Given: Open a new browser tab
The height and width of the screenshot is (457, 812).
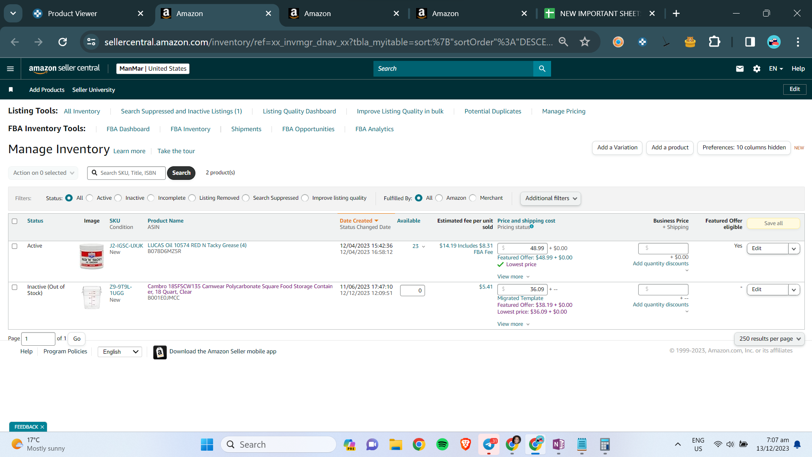Looking at the screenshot, I should click(676, 14).
